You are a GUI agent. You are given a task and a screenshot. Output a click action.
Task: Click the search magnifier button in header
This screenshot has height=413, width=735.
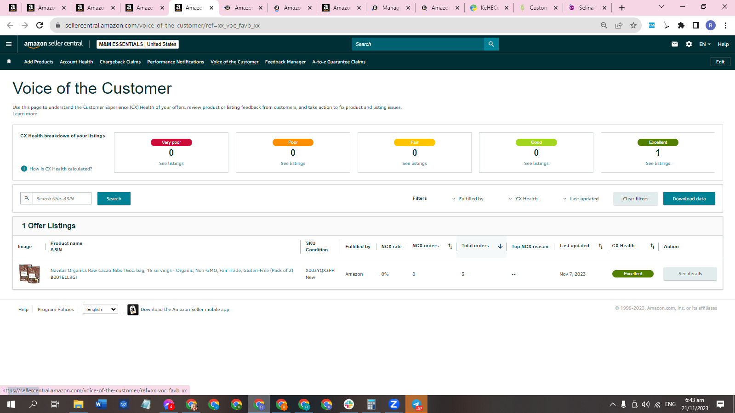tap(491, 44)
